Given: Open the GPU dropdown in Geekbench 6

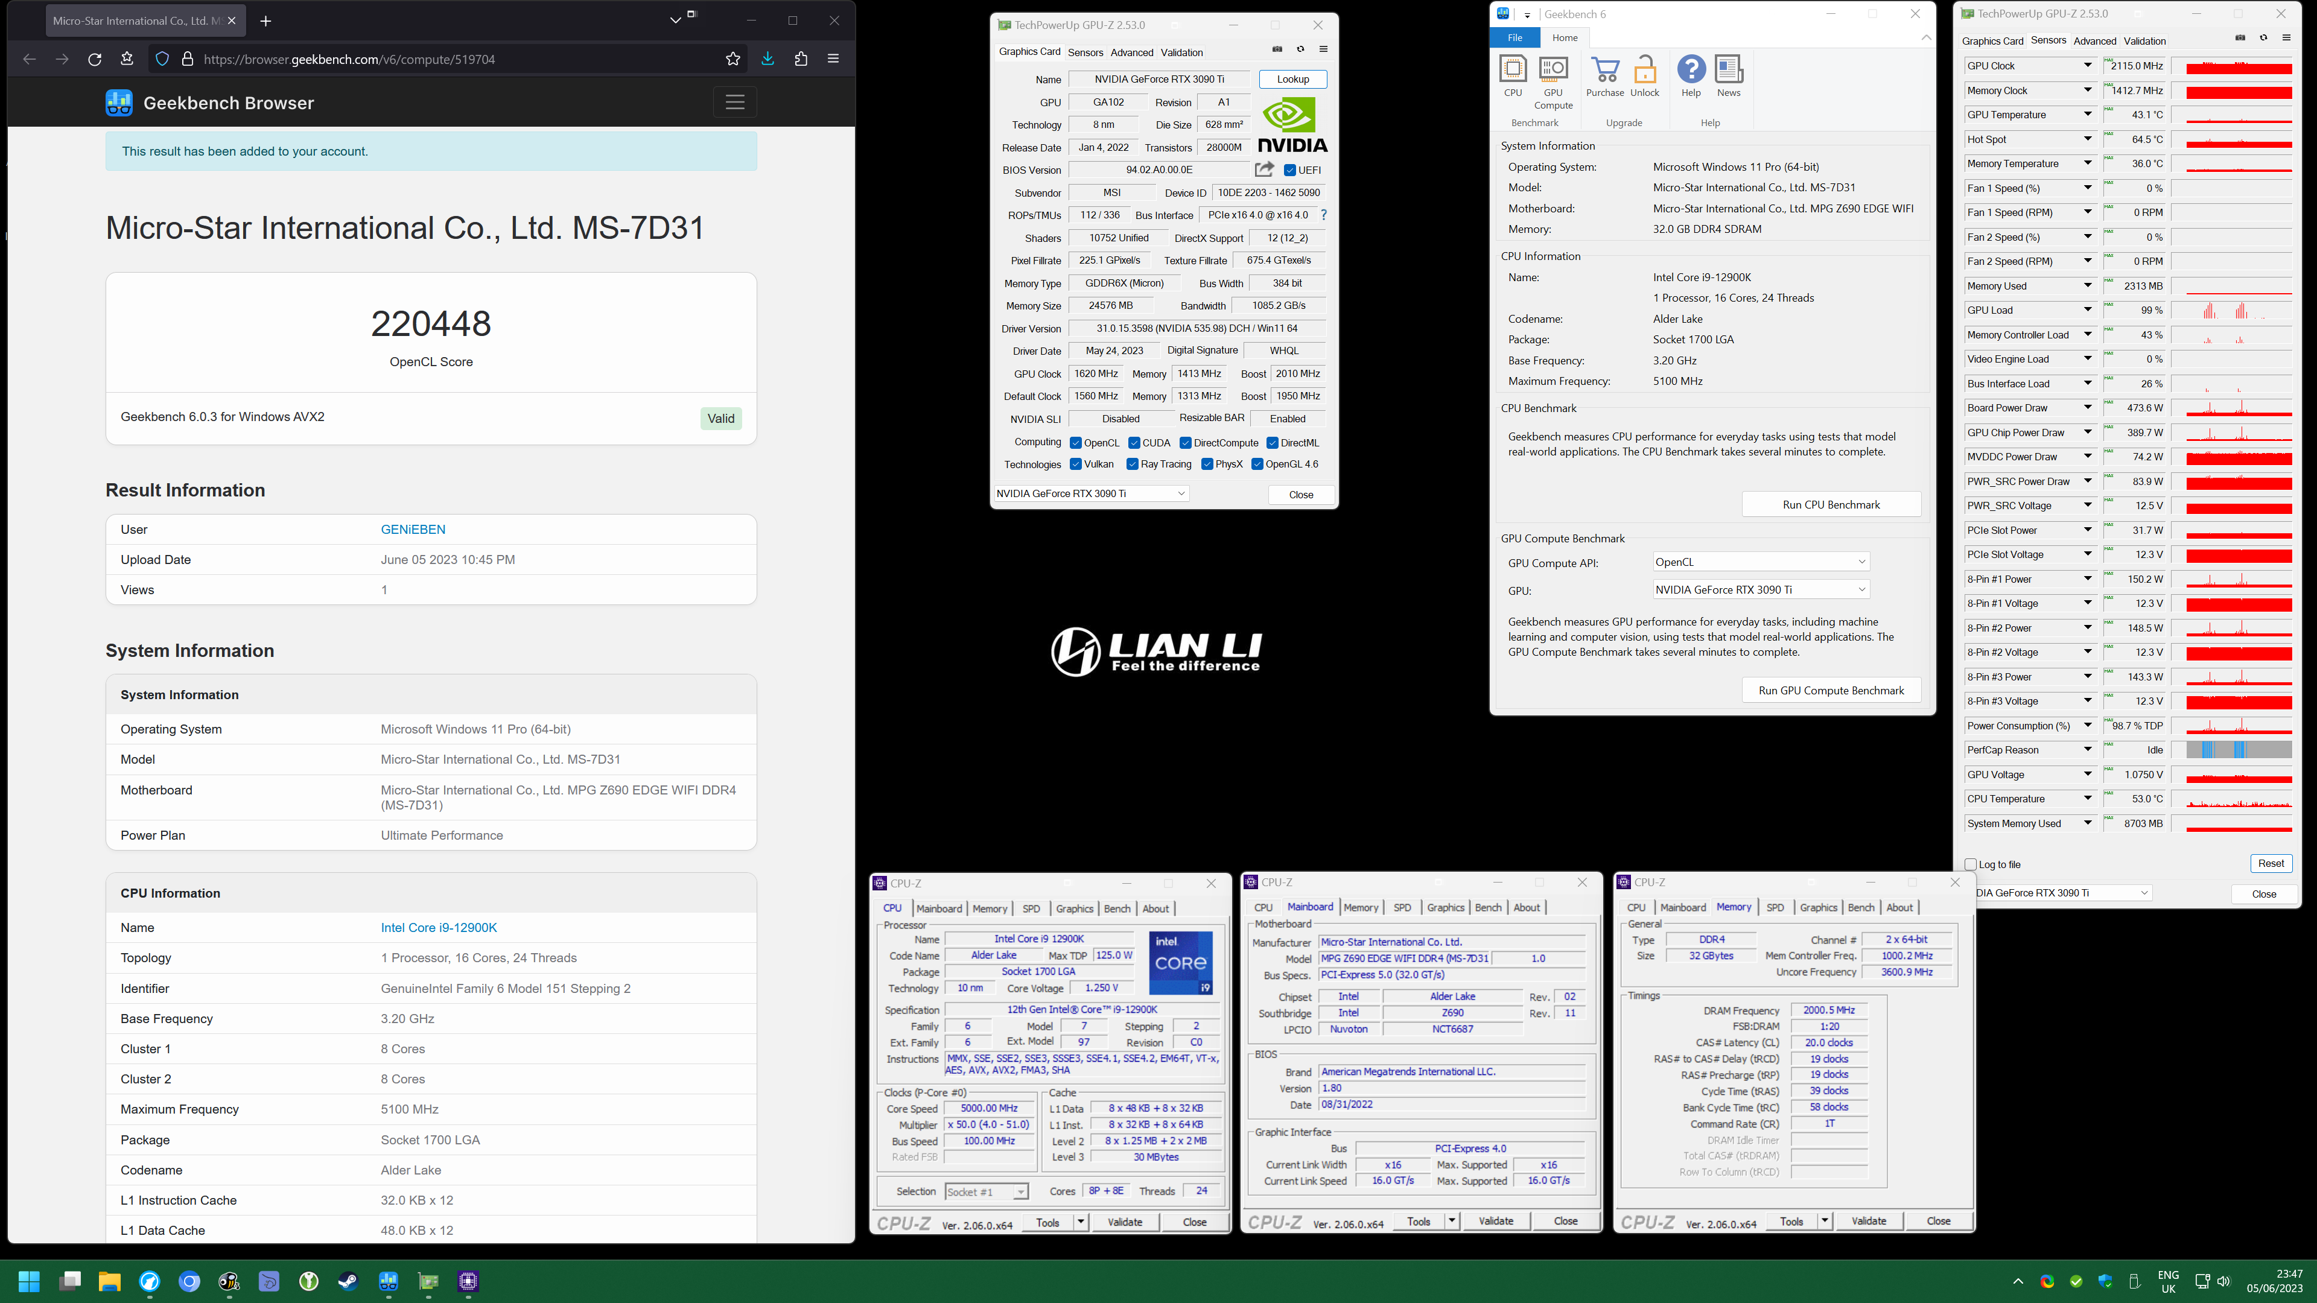Looking at the screenshot, I should pos(1761,590).
